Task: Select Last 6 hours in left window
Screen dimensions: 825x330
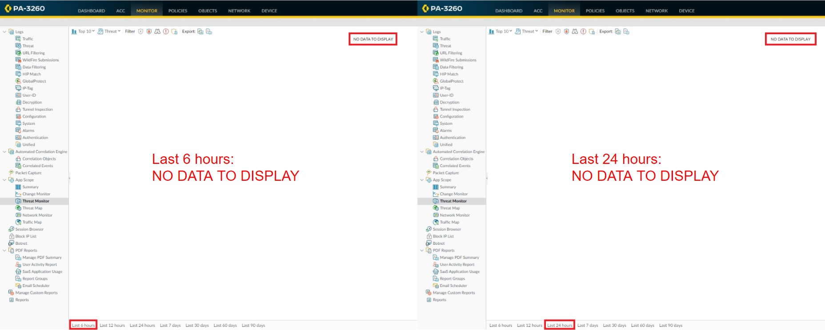Action: click(84, 325)
